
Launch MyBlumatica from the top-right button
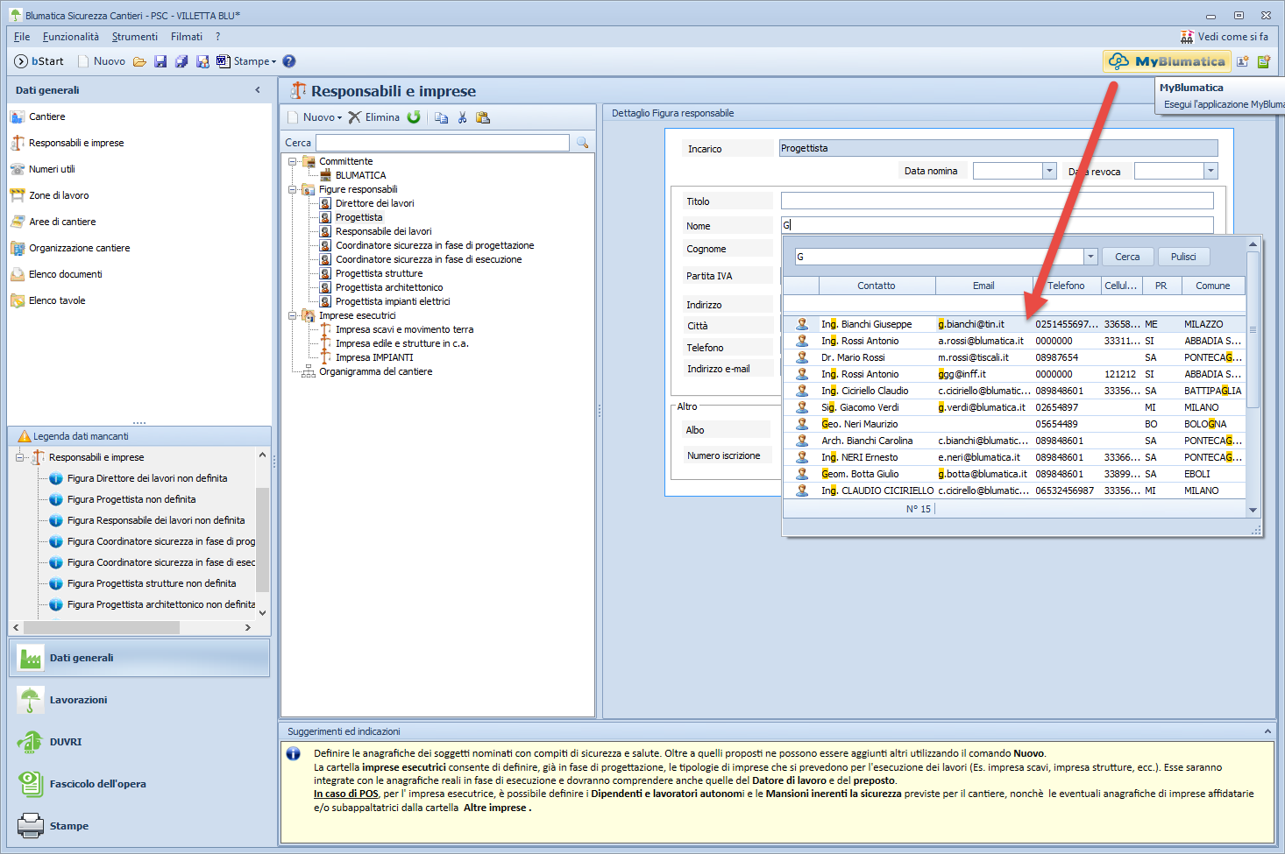pos(1167,61)
